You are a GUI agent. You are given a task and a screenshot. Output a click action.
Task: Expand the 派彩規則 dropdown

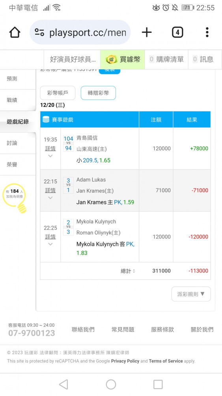[191, 294]
